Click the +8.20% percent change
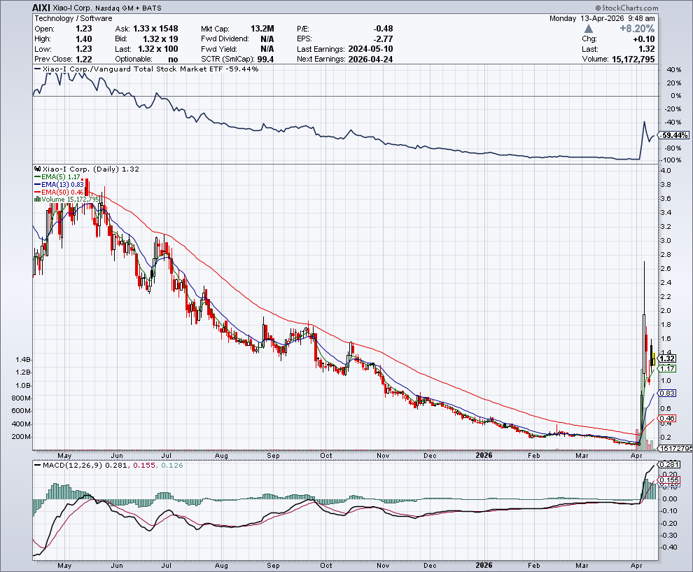 [637, 29]
